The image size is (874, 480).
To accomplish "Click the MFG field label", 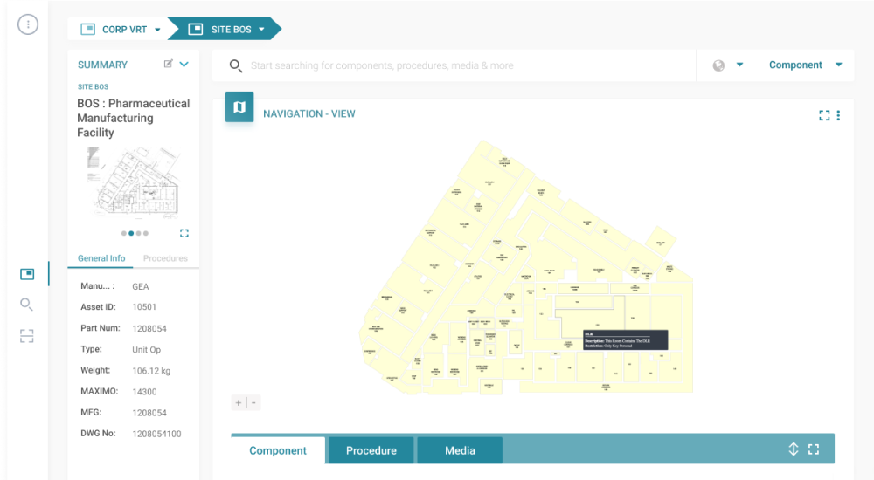I will tap(91, 413).
